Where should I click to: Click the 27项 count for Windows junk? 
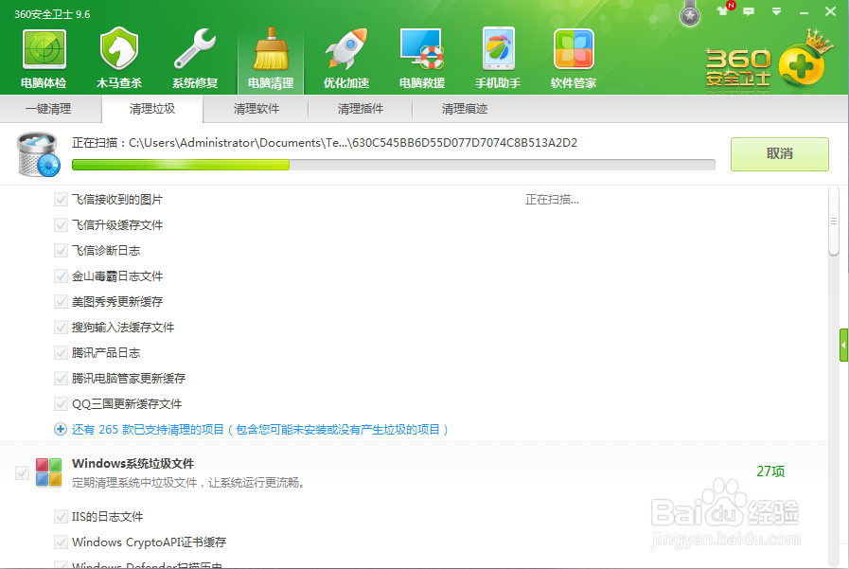point(769,471)
